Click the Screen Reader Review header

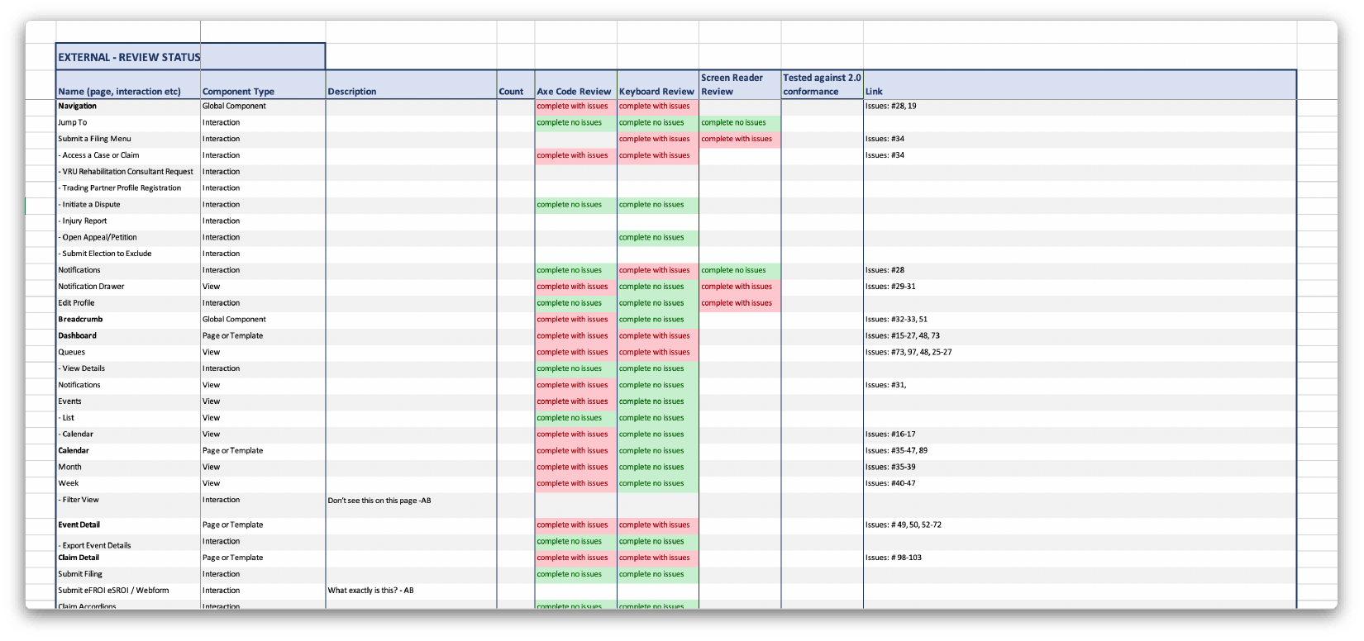(740, 85)
